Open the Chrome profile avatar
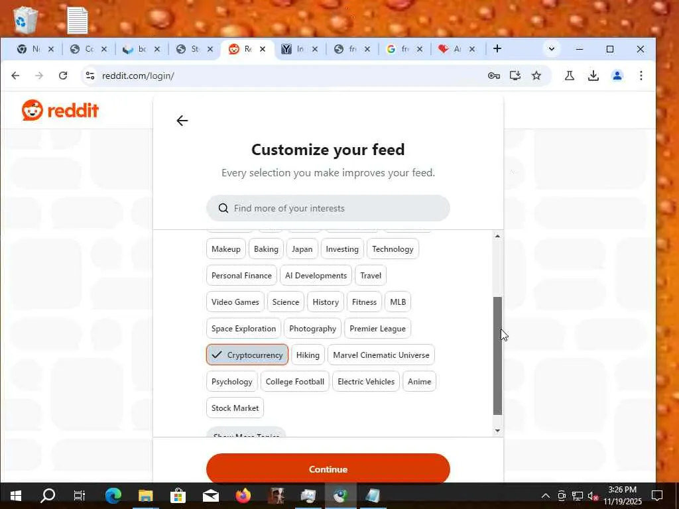Screen dimensions: 679x509 tap(617, 76)
